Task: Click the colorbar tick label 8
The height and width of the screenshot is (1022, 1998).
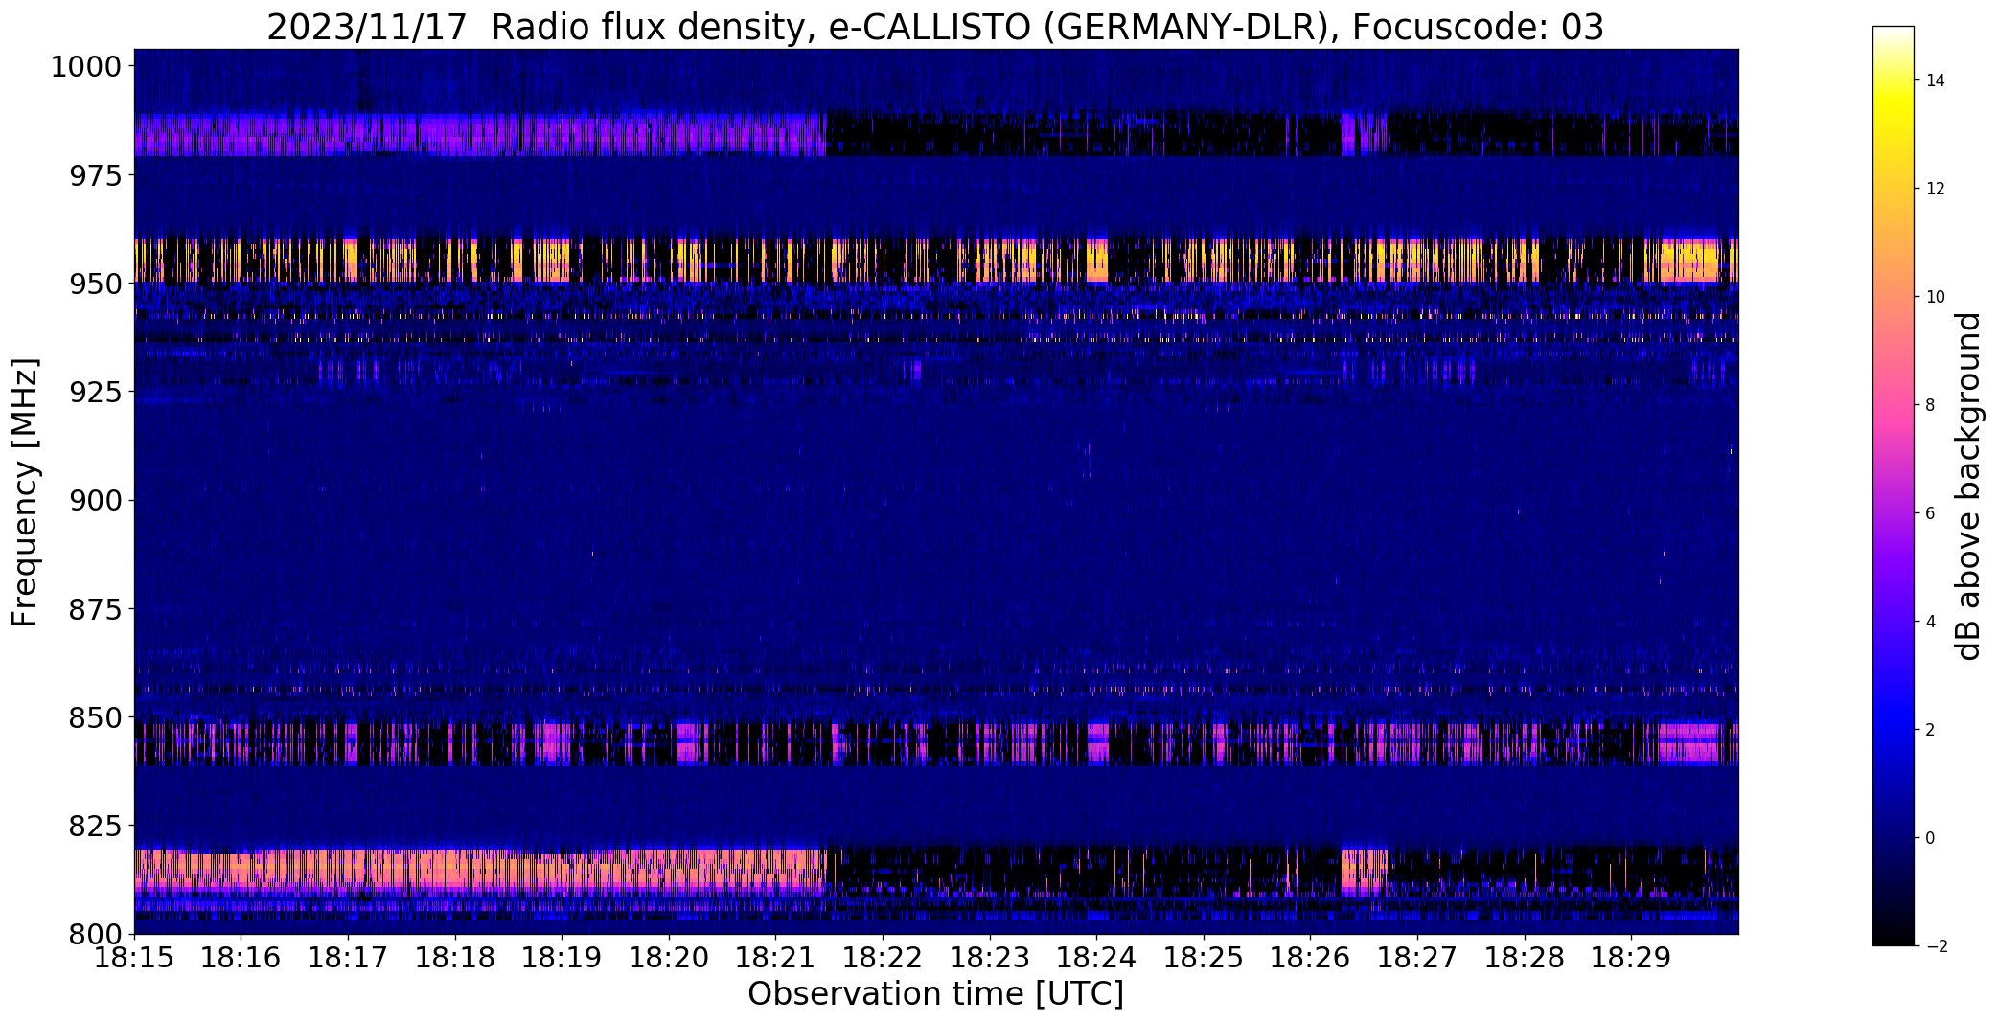Action: click(1930, 405)
